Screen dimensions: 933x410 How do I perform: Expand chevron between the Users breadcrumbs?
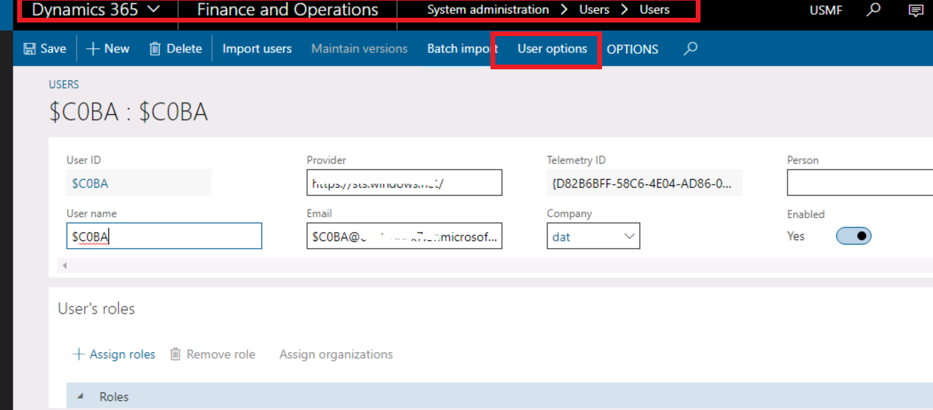[x=625, y=9]
